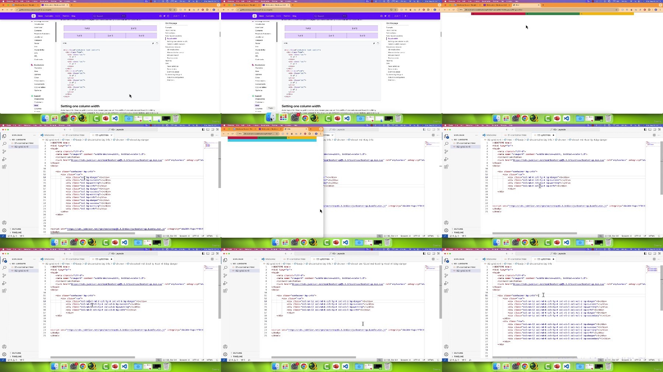Open Search view in middle-left VS Code frame
The image size is (663, 372).
pos(4,144)
